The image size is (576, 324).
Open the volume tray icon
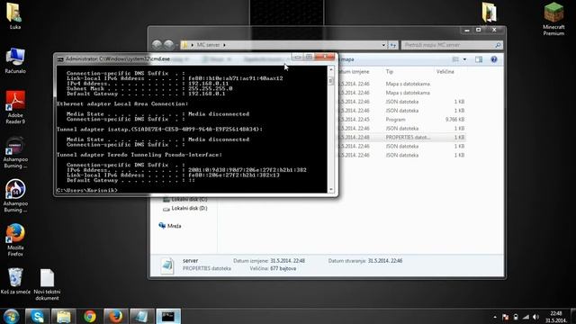tap(536, 317)
